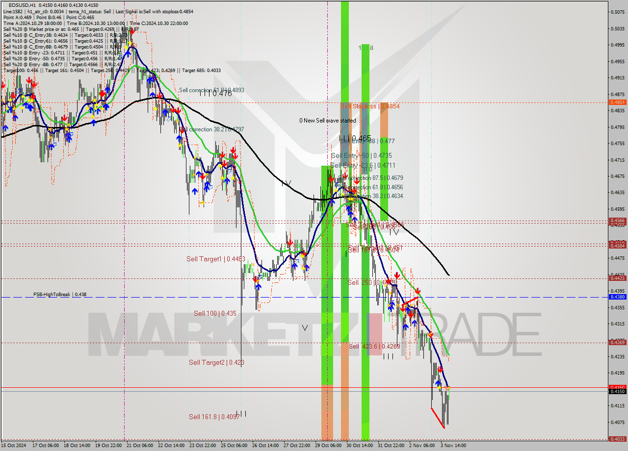This screenshot has width=628, height=451.
Task: Click the 0.5075 price scale value
Action: click(x=617, y=12)
